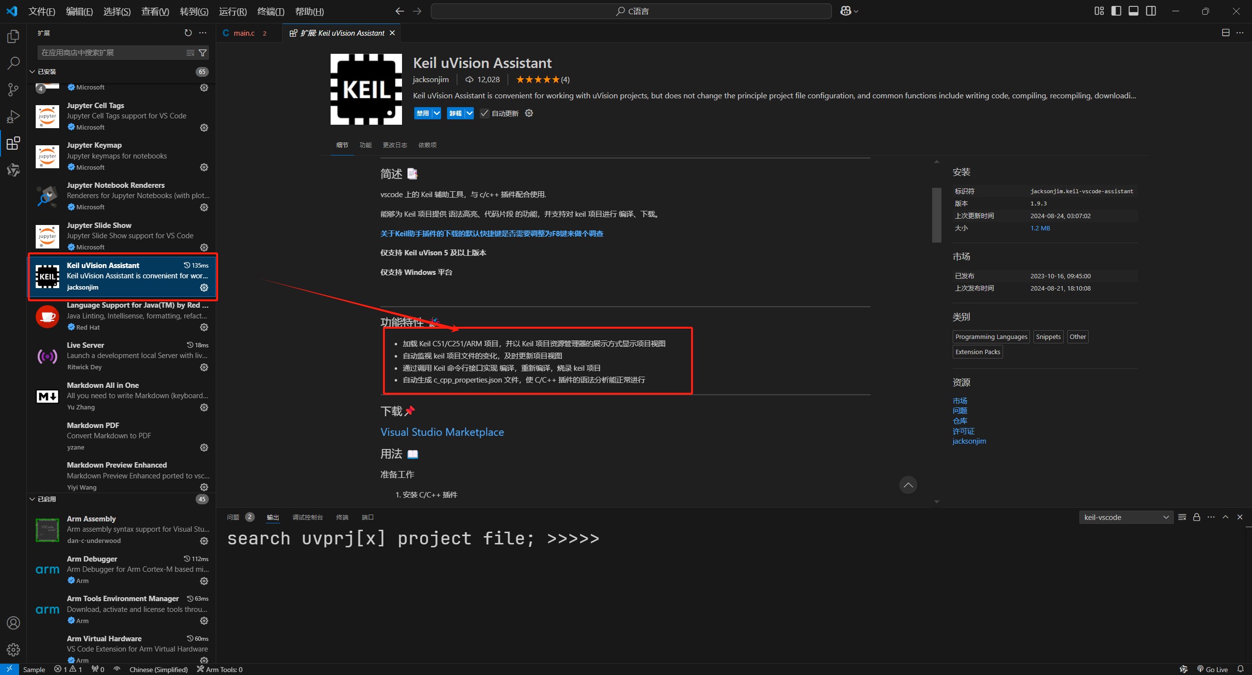Screen dimensions: 1252x675
Task: Click the Uninstall extension button
Action: [455, 113]
